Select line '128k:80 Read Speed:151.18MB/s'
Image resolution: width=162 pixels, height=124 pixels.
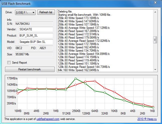pos(78,63)
